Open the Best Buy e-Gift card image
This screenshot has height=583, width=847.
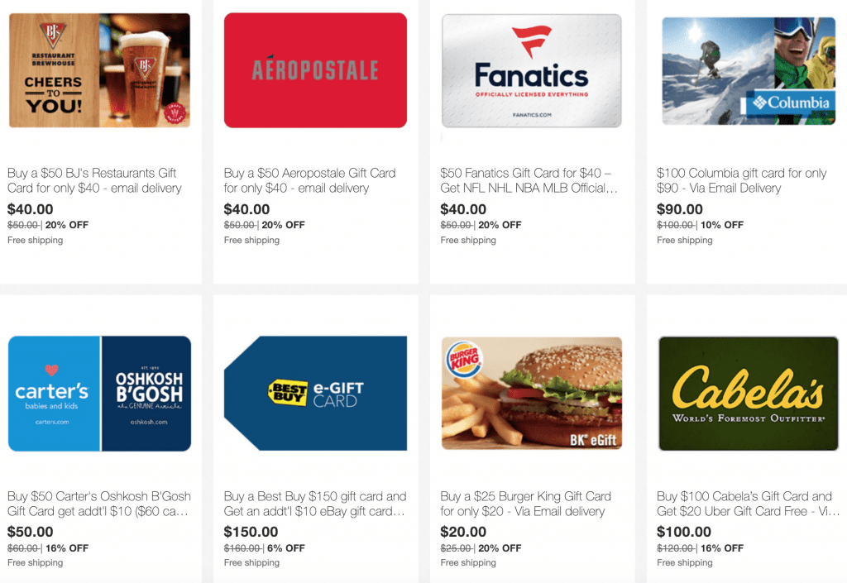point(315,394)
